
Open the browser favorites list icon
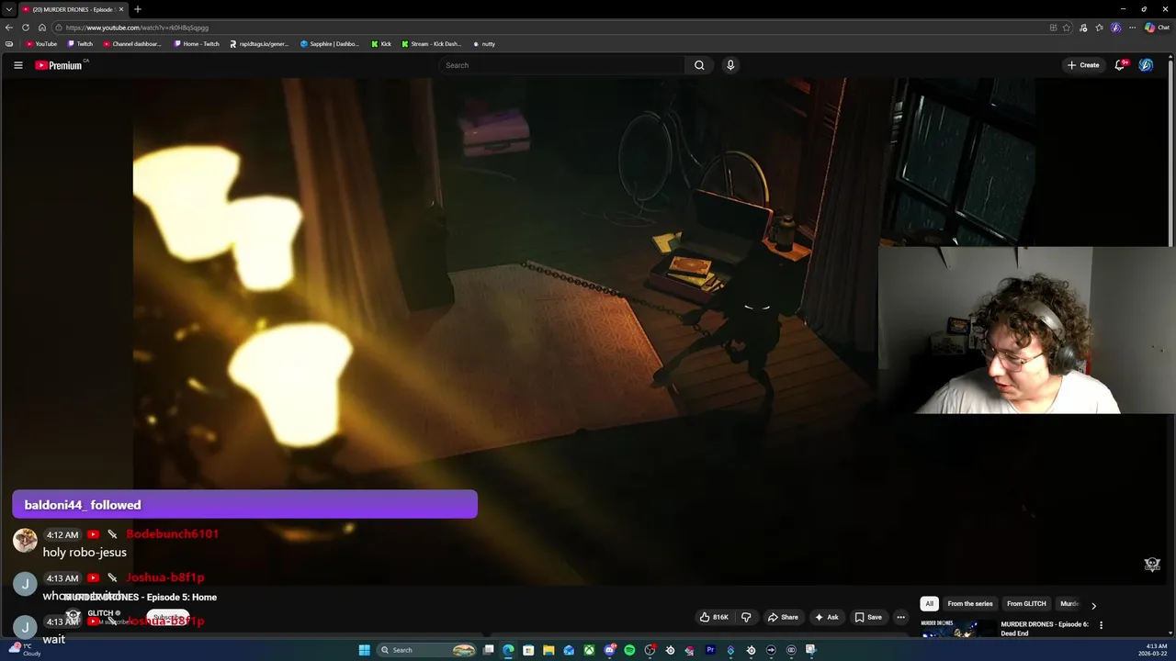(x=1100, y=28)
